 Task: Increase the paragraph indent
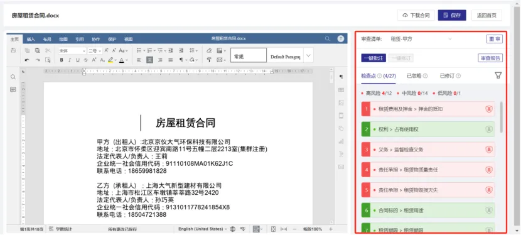[181, 50]
